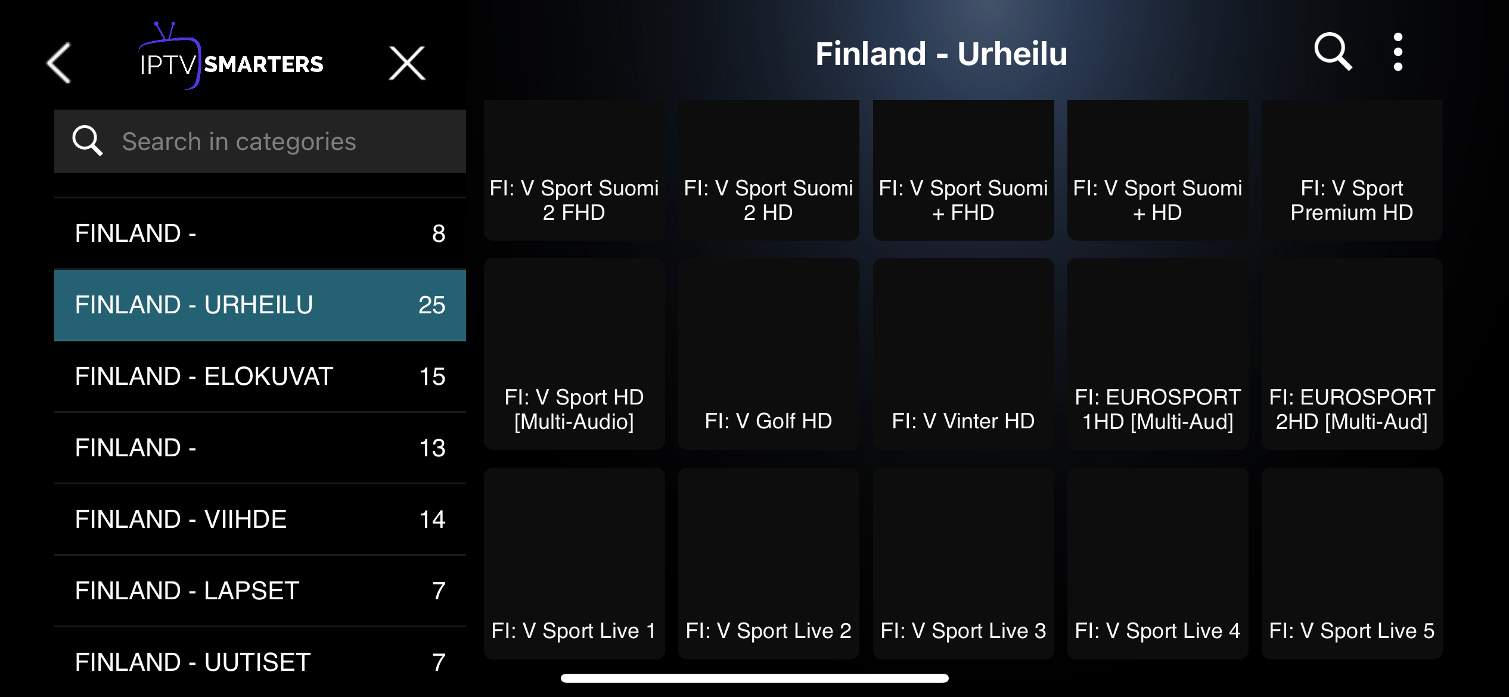
Task: Close the categories panel with X
Action: (x=407, y=63)
